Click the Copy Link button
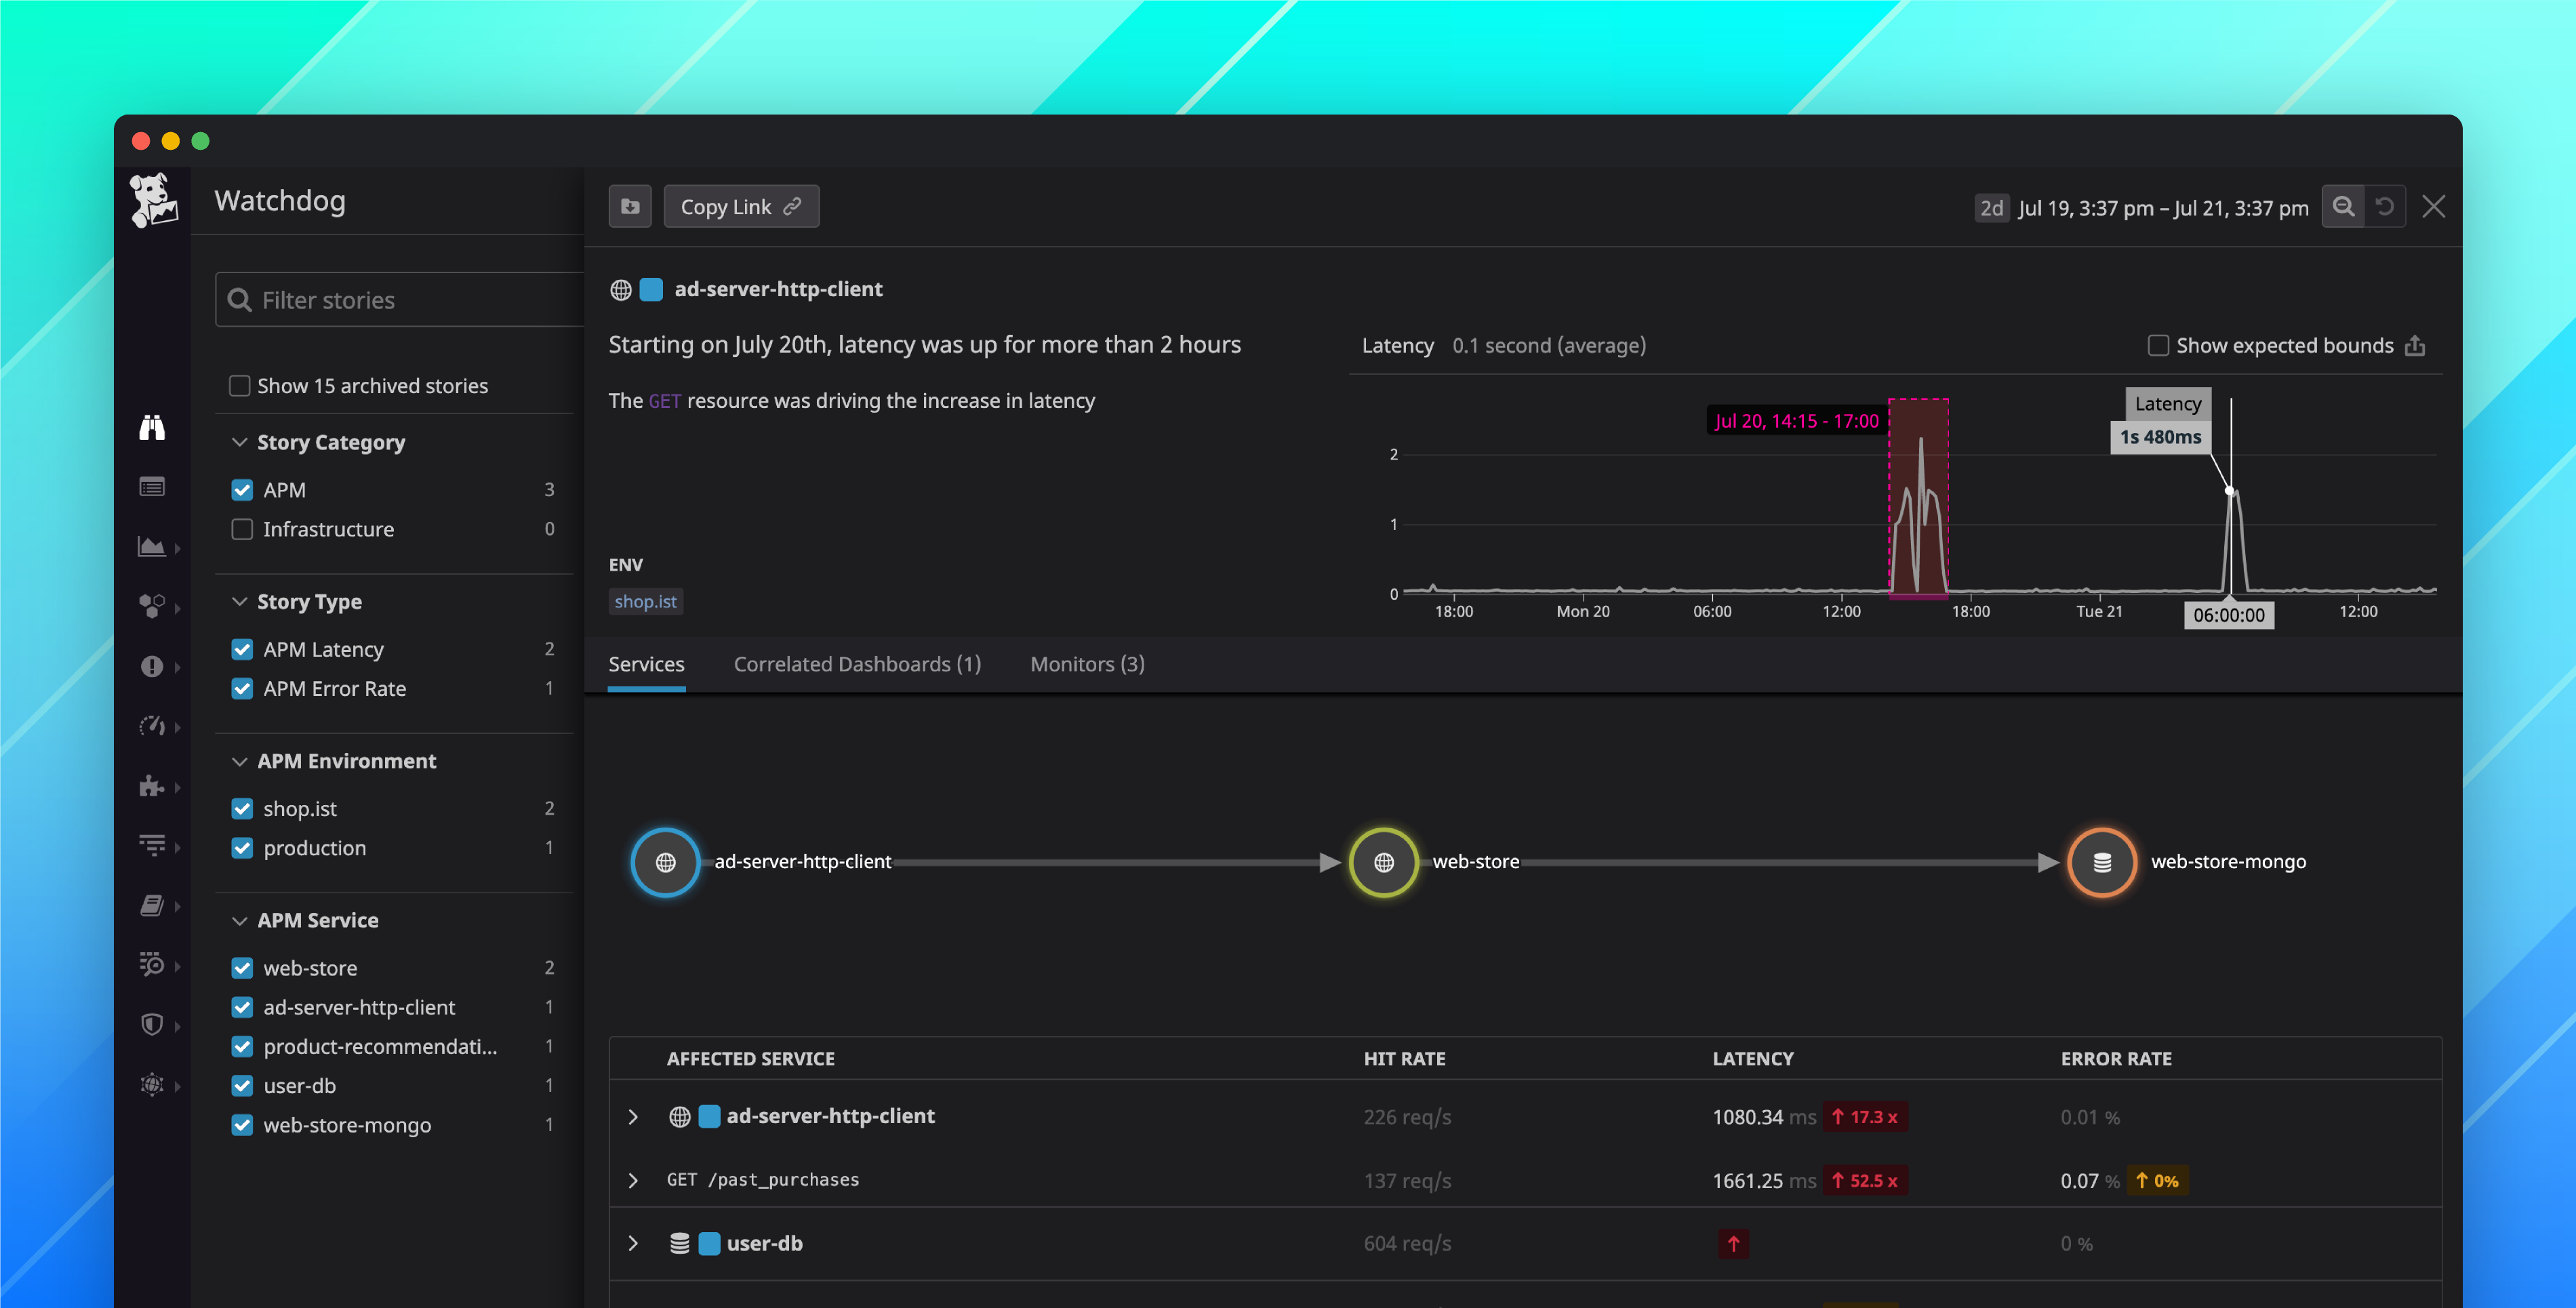The height and width of the screenshot is (1308, 2576). [x=741, y=206]
